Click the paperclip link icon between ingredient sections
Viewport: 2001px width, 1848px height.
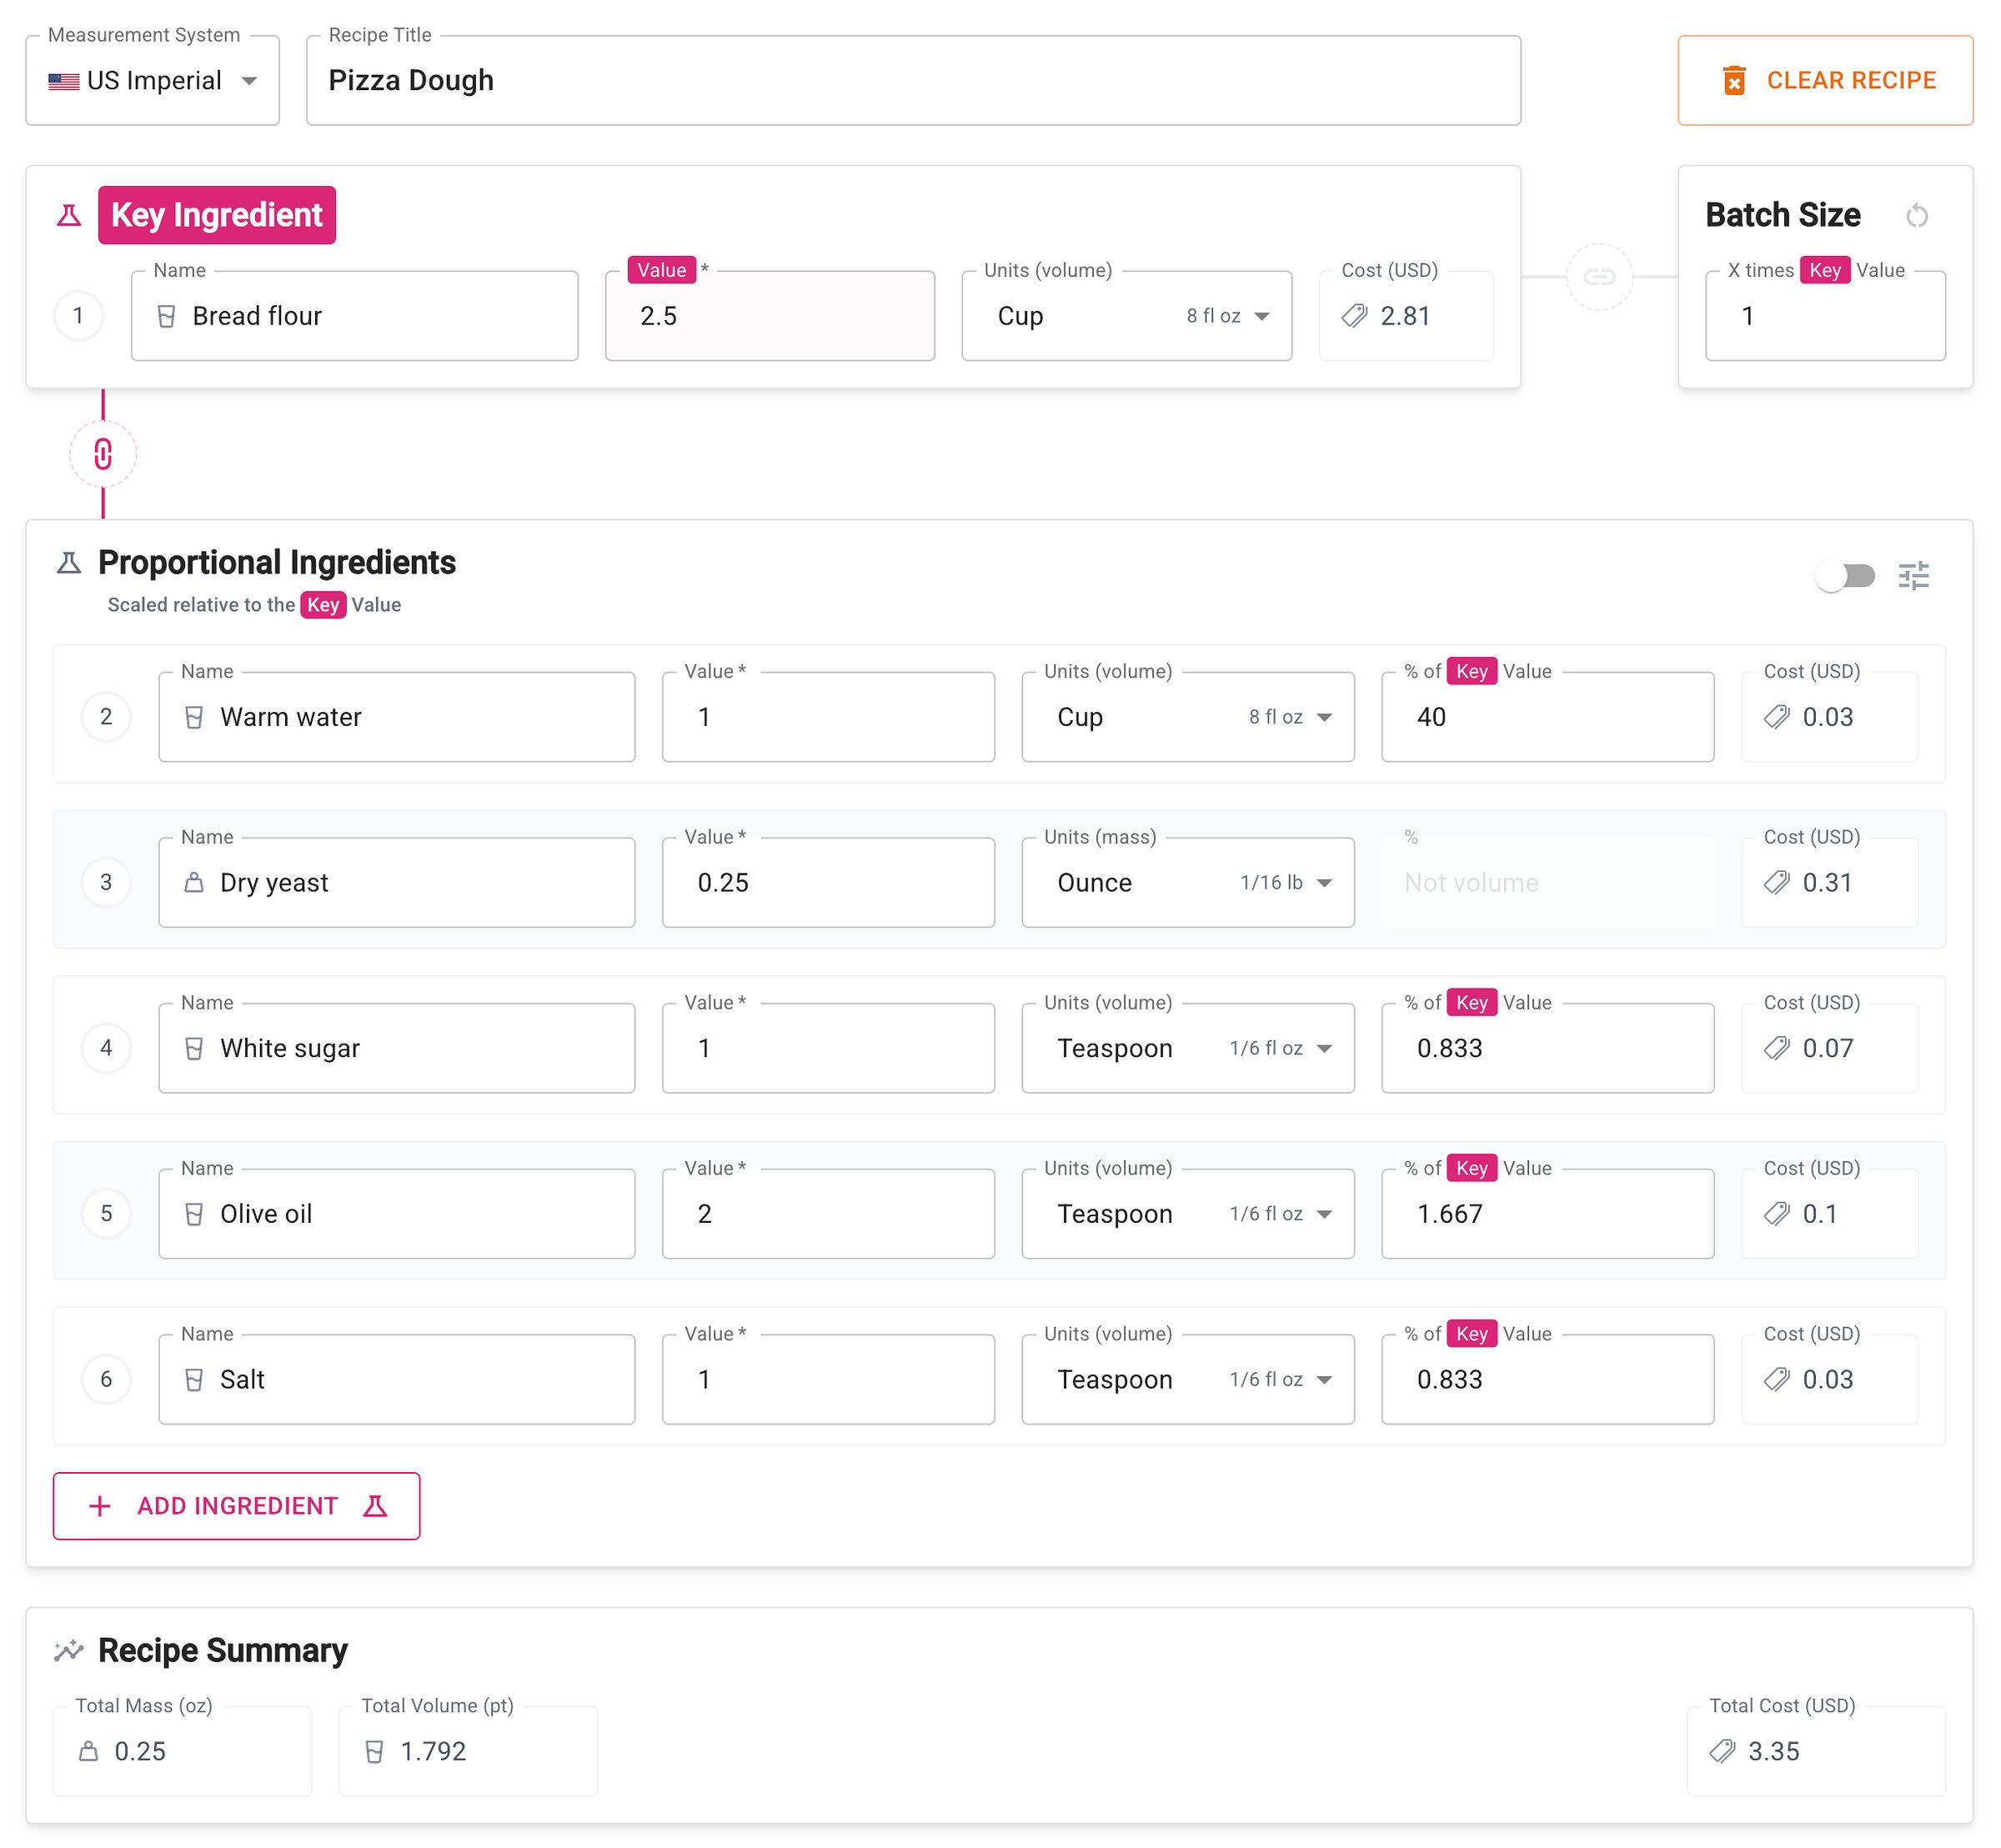tap(103, 453)
